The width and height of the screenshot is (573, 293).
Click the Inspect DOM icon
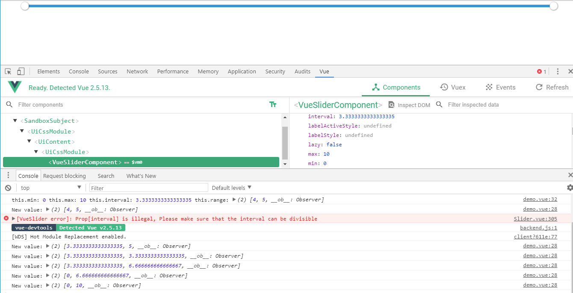(391, 104)
